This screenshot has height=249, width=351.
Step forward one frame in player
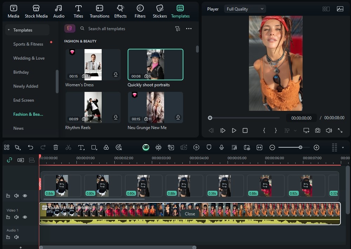click(223, 130)
